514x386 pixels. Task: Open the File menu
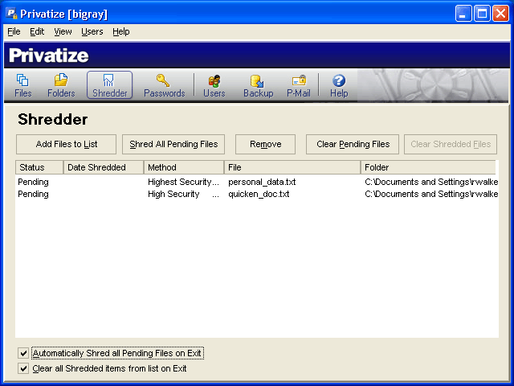pyautogui.click(x=14, y=31)
